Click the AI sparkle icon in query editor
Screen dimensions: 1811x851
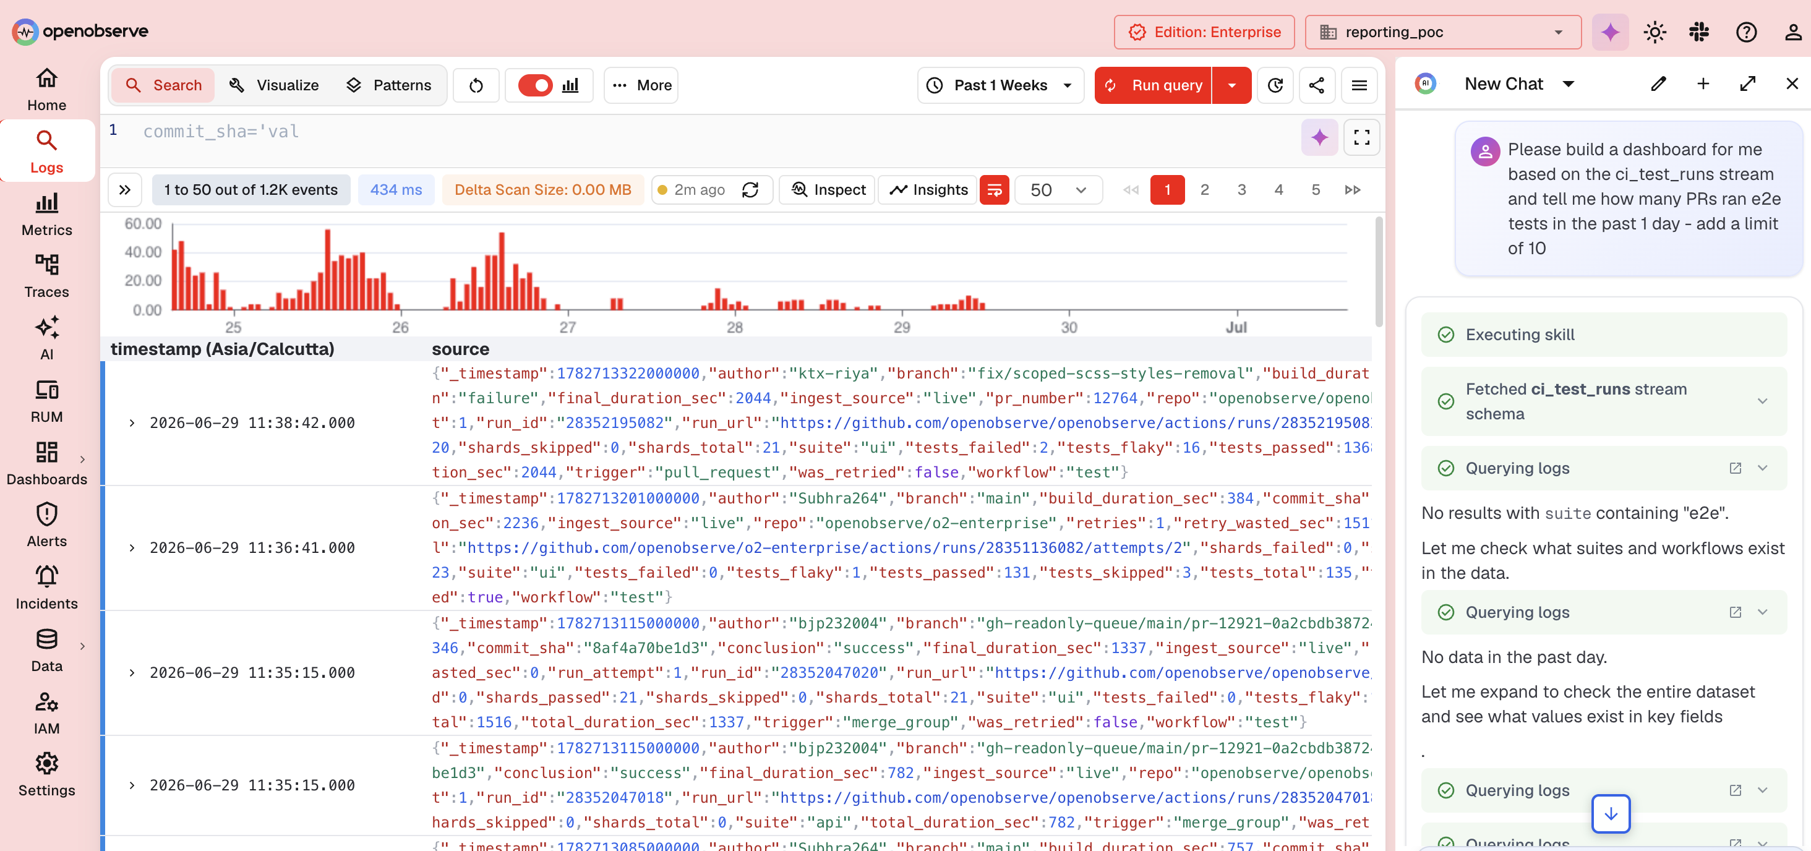point(1319,137)
